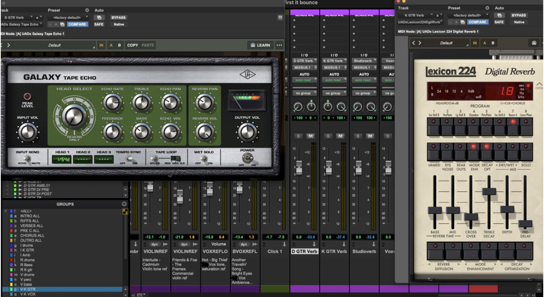The height and width of the screenshot is (297, 544).
Task: Click the Galaxy Reverb Vol knob
Action: point(204,132)
